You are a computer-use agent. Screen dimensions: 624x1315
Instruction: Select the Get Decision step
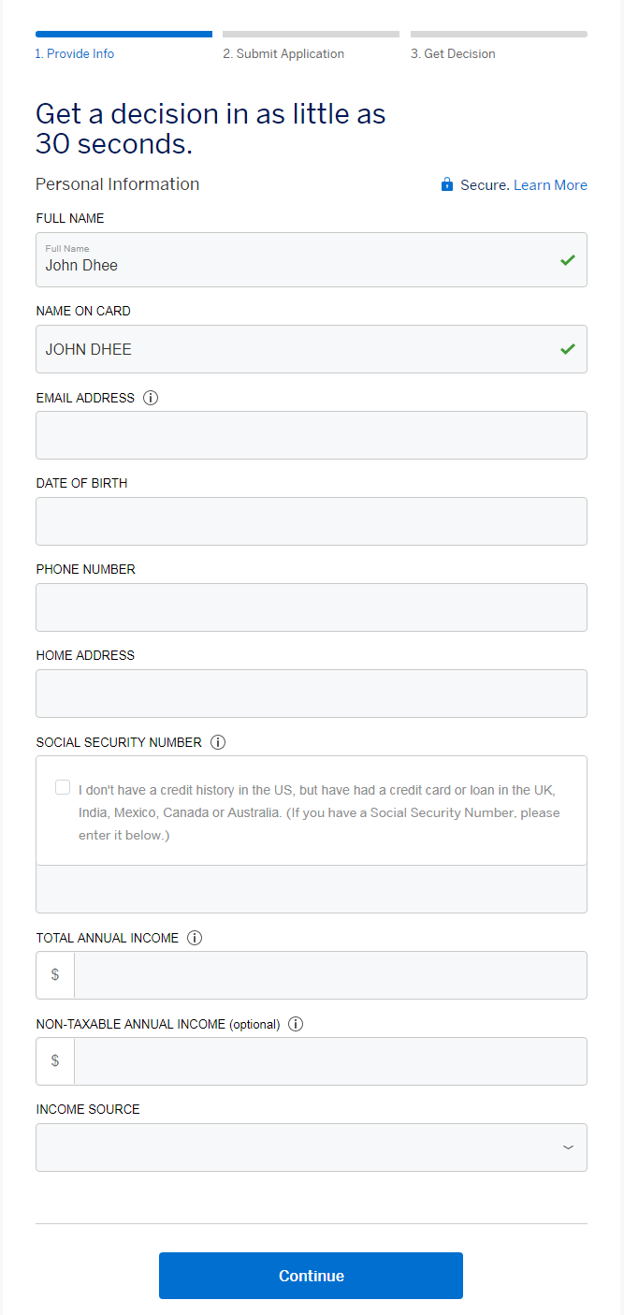coord(453,53)
